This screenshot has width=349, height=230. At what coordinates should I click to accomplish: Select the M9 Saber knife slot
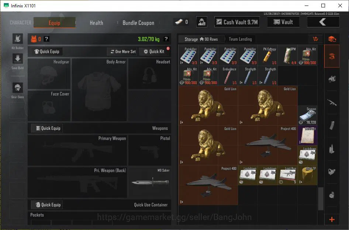(x=150, y=182)
